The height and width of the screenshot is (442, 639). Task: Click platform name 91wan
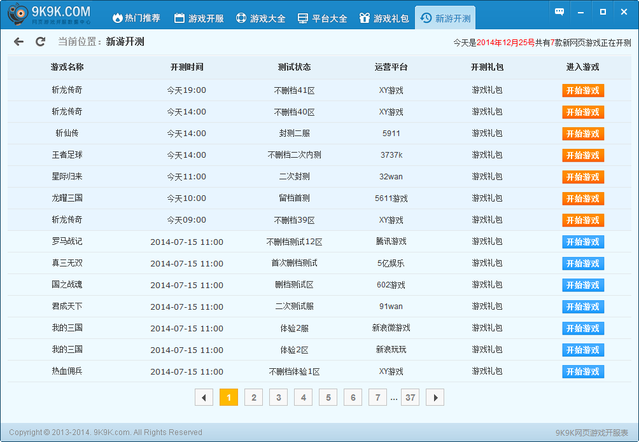pyautogui.click(x=391, y=307)
